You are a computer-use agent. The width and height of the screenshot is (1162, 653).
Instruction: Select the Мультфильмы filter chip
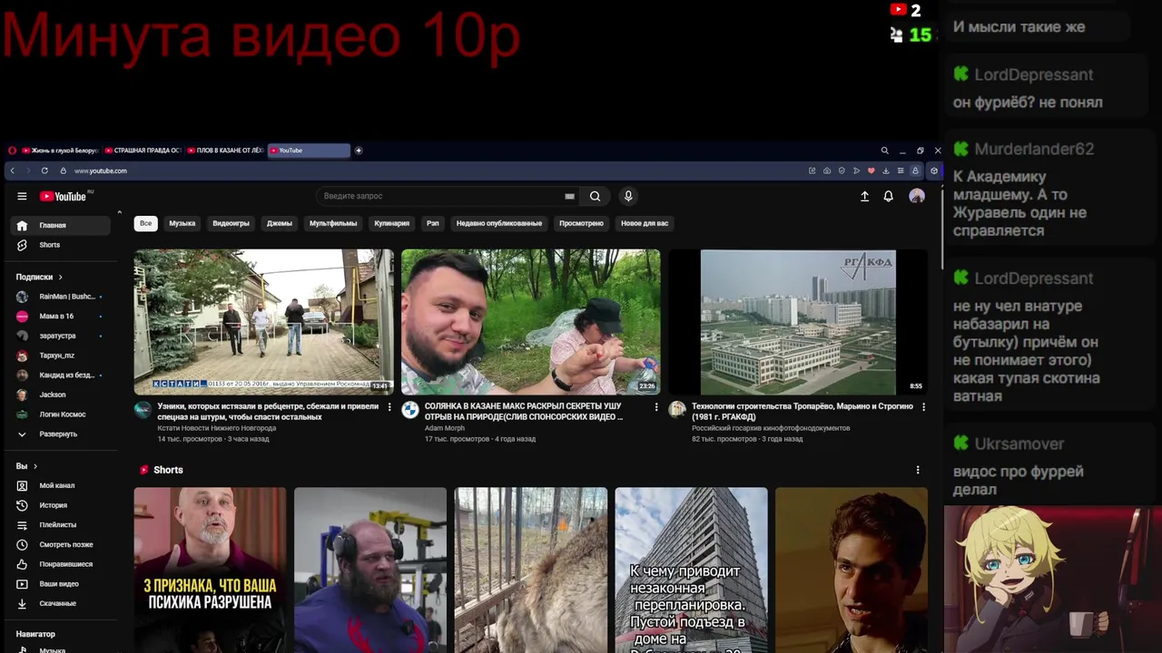click(333, 223)
